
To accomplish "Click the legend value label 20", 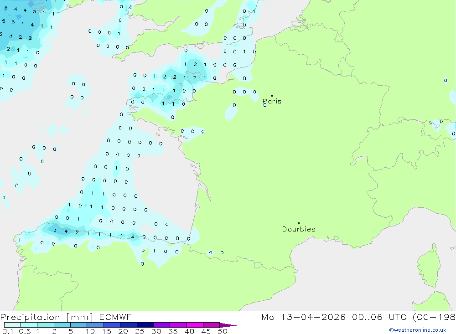I will (x=123, y=331).
